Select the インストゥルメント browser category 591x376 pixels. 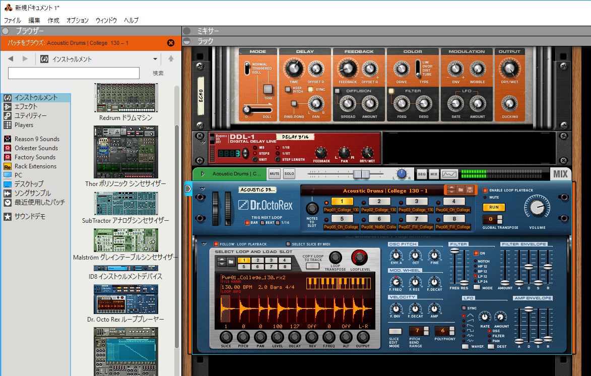pyautogui.click(x=36, y=98)
